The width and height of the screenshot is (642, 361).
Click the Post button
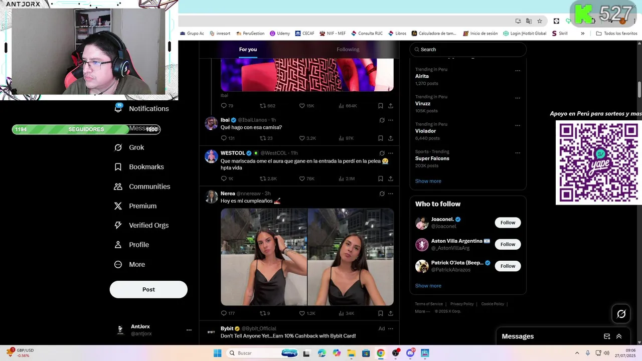point(148,289)
